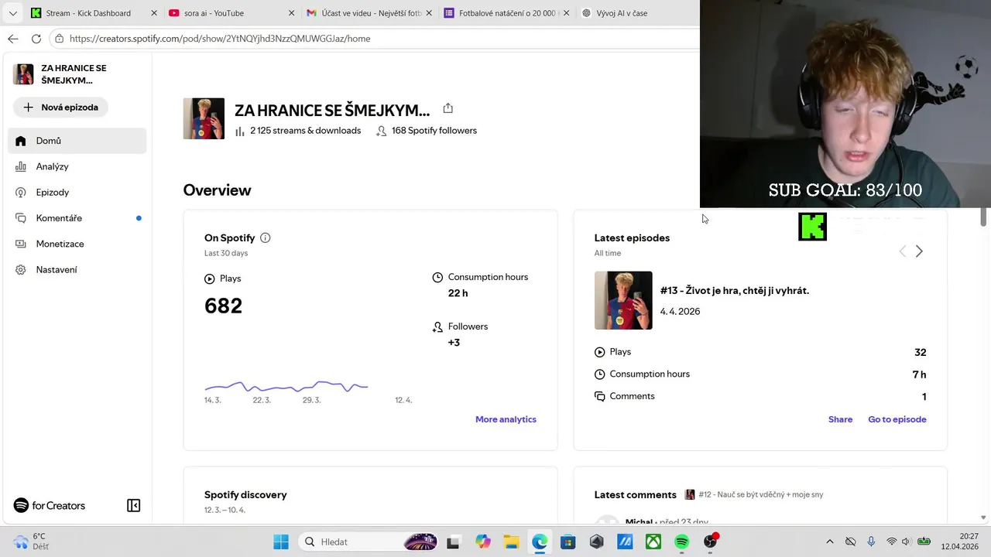Open the weather widget 6°C Déšť
Screen dimensions: 991x557
(31, 542)
